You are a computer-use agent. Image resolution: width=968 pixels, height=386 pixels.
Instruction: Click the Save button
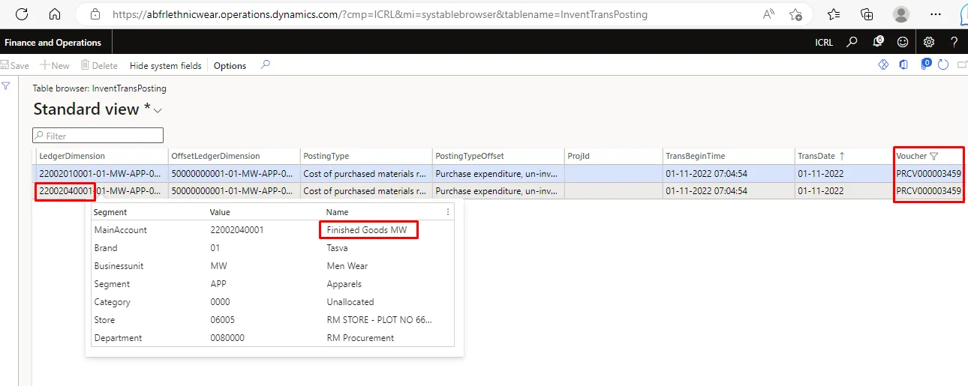click(15, 65)
